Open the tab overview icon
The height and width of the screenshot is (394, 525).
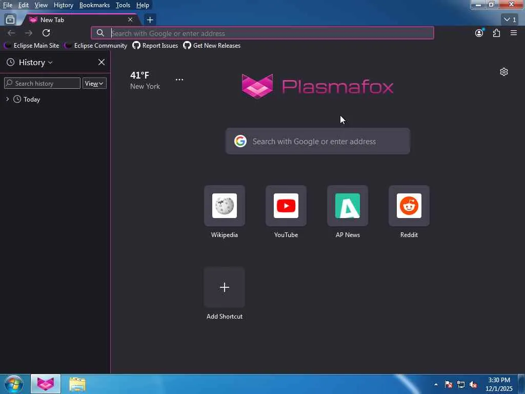[10, 20]
